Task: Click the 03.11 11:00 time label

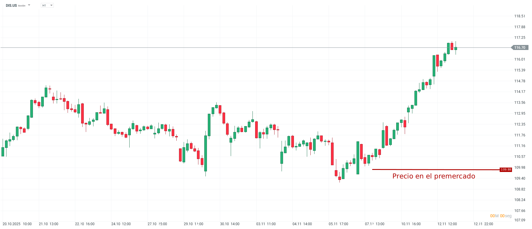Action: pyautogui.click(x=266, y=224)
